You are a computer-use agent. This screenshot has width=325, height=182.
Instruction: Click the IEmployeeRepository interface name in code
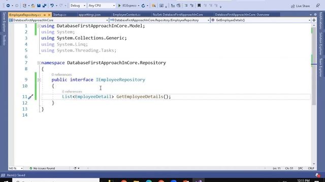120,80
